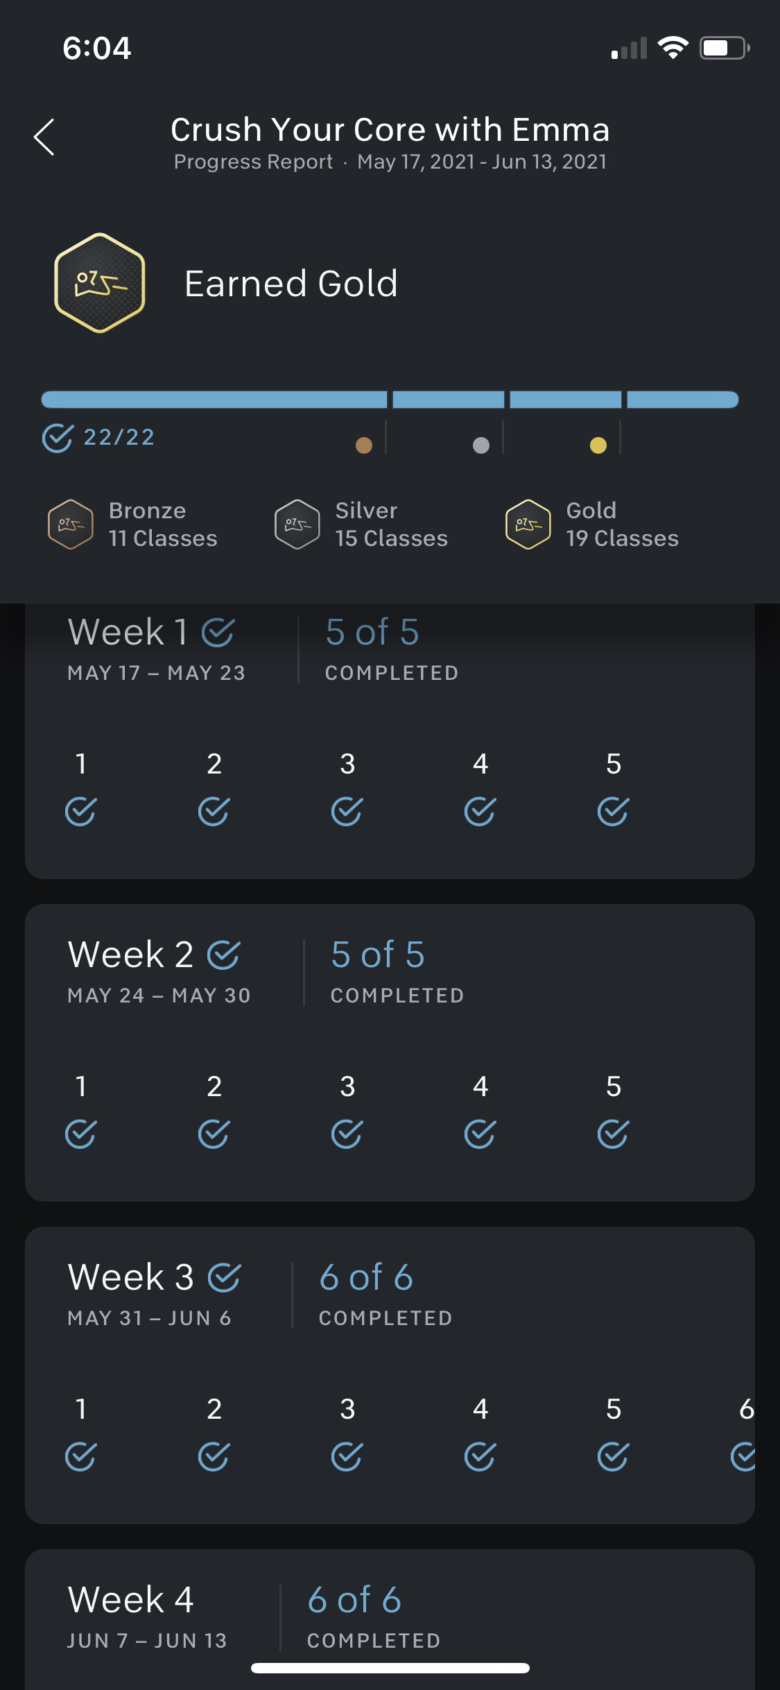Tap the Wi-Fi status icon
Screen dimensions: 780x1690
pyautogui.click(x=673, y=48)
